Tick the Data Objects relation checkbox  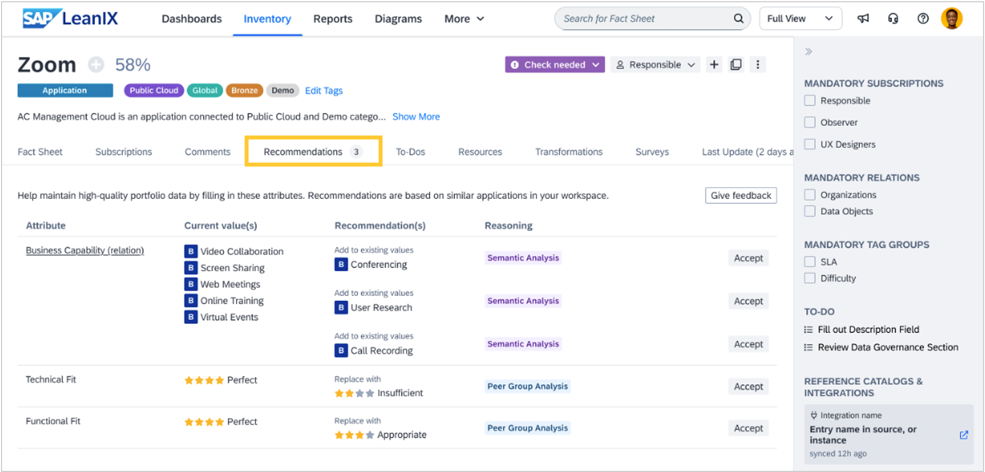810,211
